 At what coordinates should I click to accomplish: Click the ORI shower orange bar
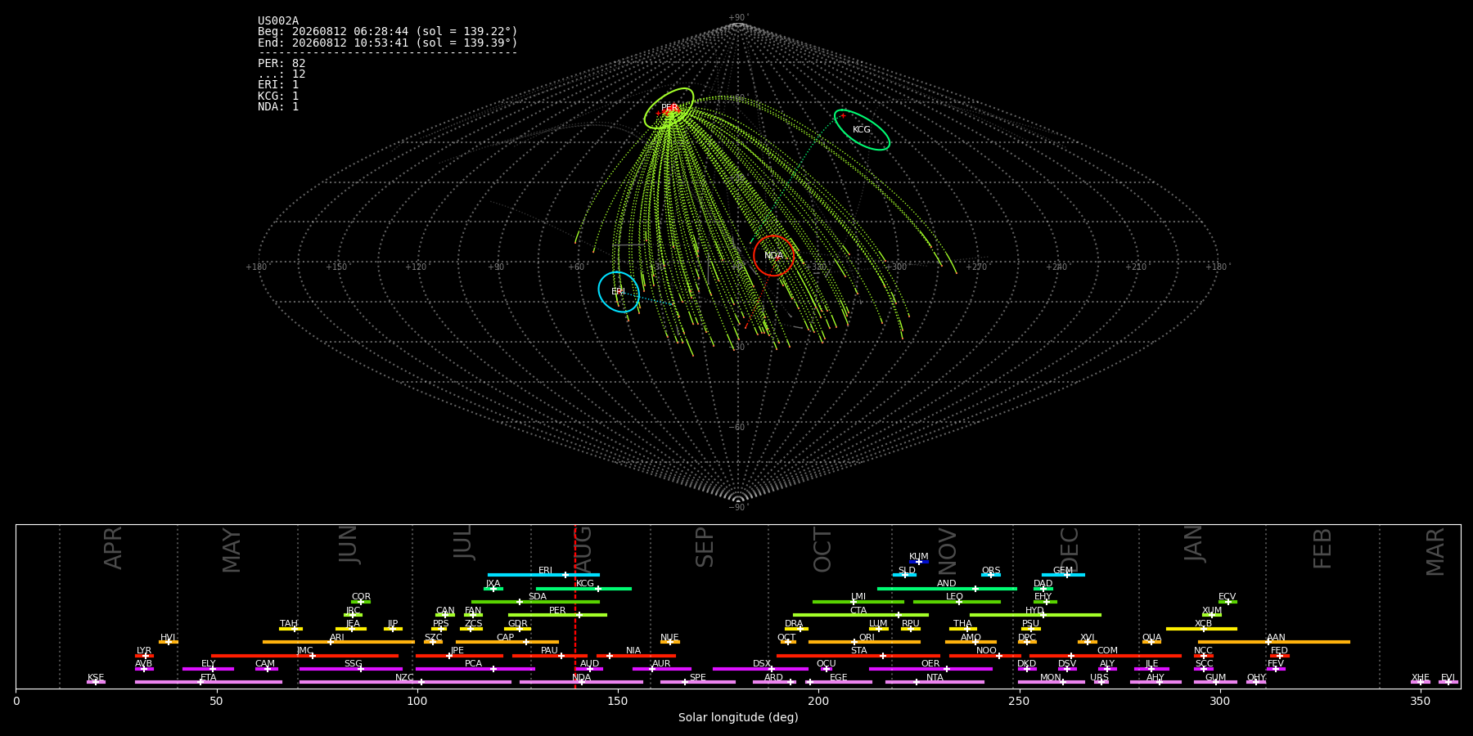point(864,642)
